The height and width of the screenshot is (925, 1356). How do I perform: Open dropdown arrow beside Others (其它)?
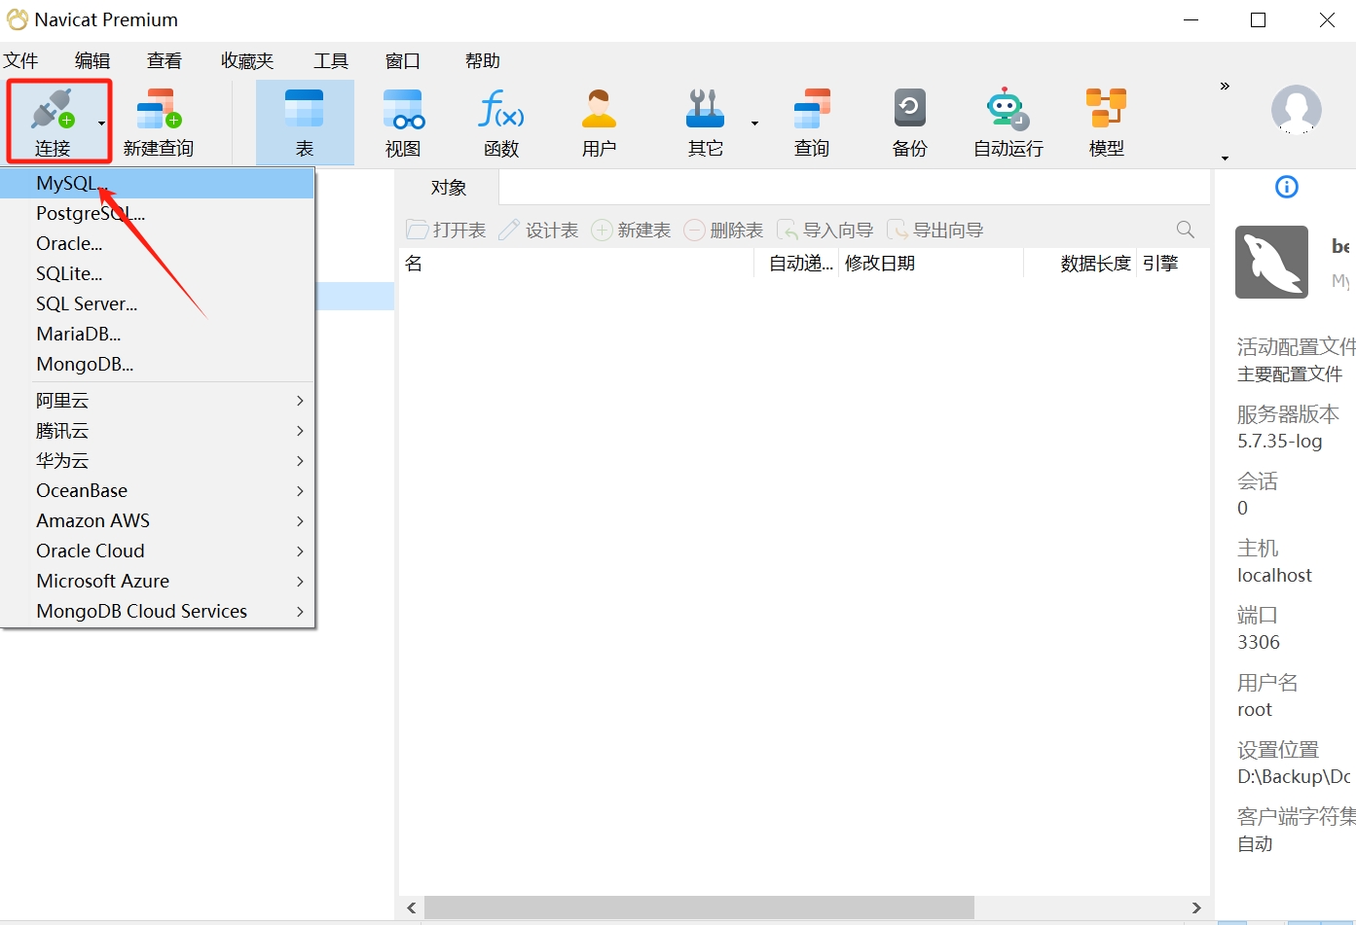(x=754, y=124)
